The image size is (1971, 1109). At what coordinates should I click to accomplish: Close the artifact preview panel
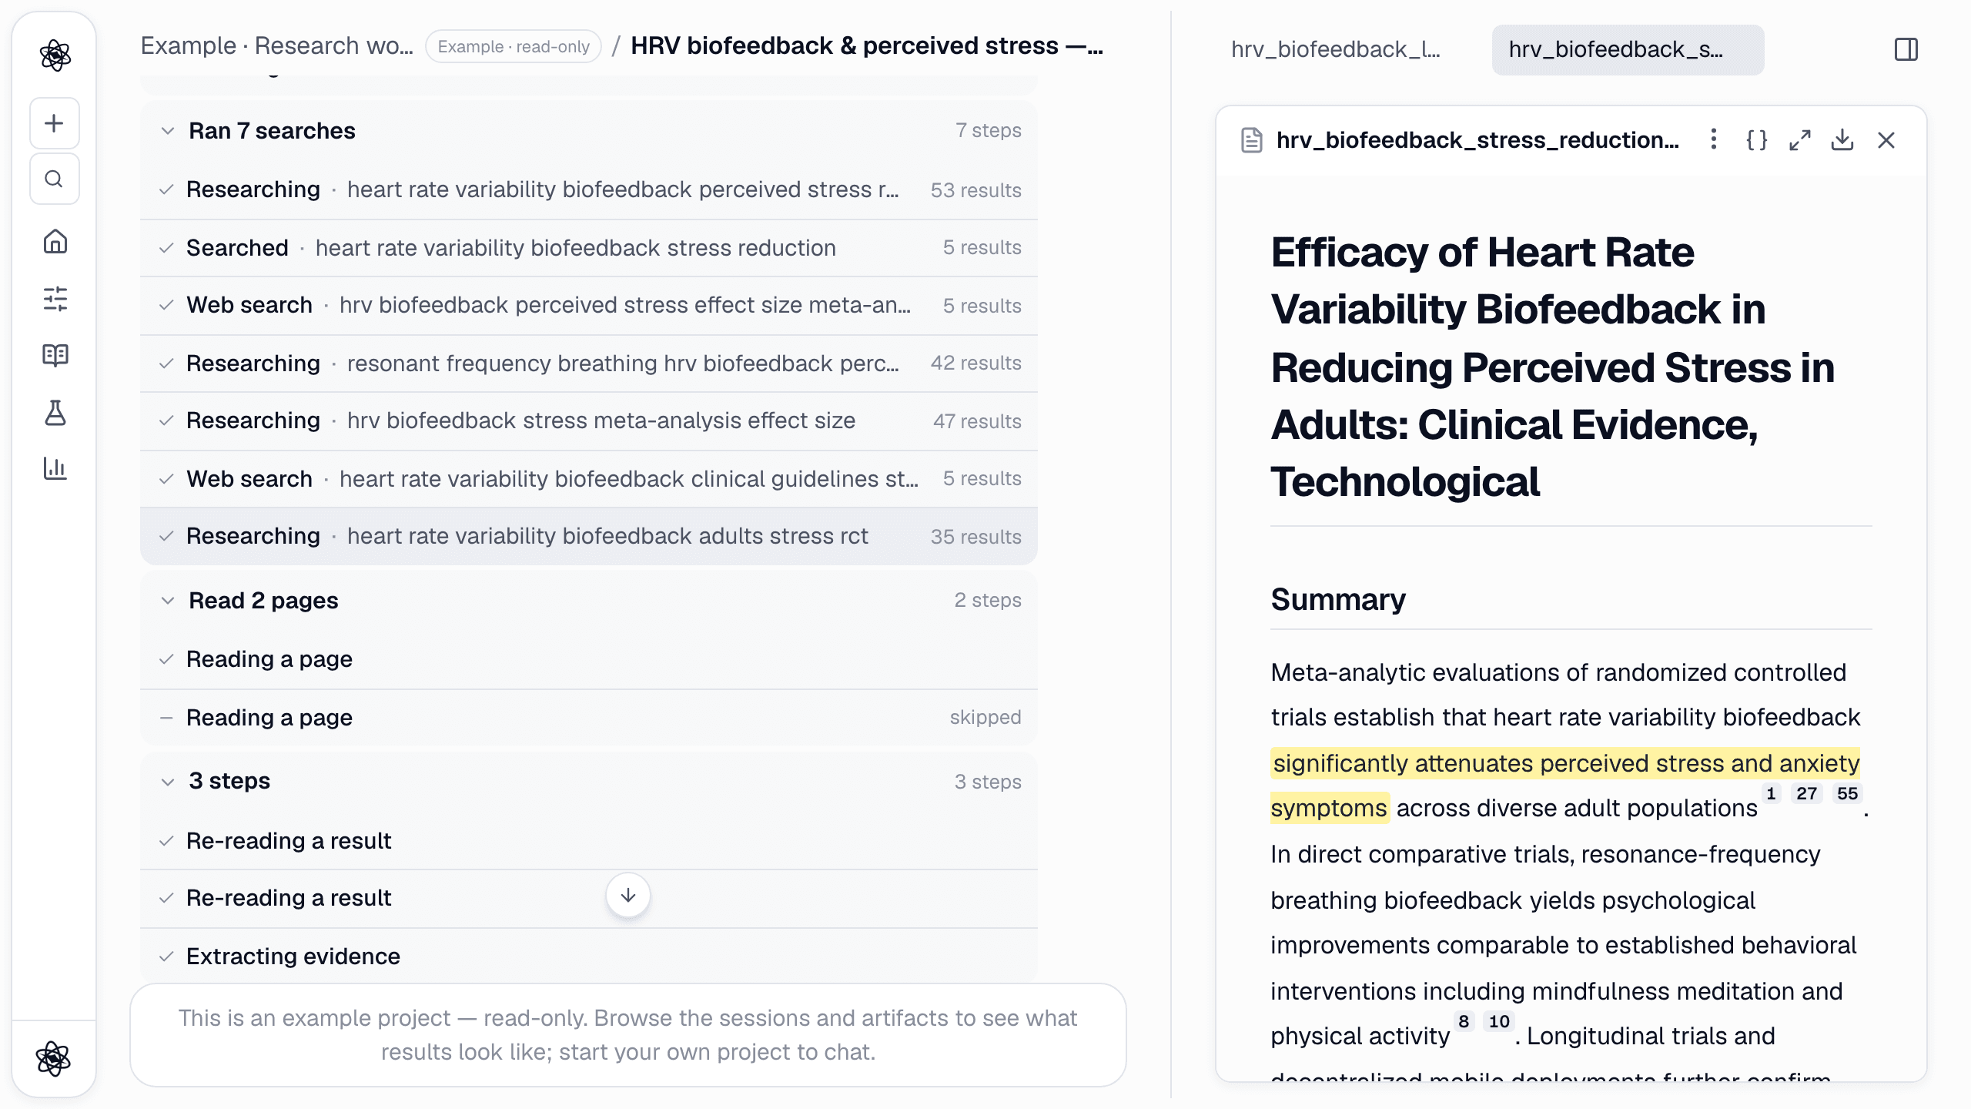(x=1886, y=140)
